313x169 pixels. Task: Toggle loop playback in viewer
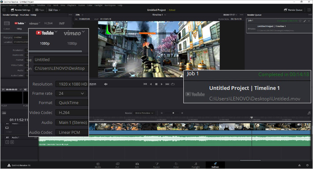[173, 84]
